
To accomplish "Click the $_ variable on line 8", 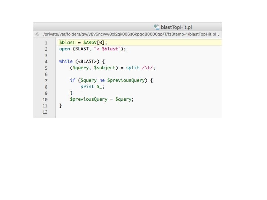I will (99, 87).
